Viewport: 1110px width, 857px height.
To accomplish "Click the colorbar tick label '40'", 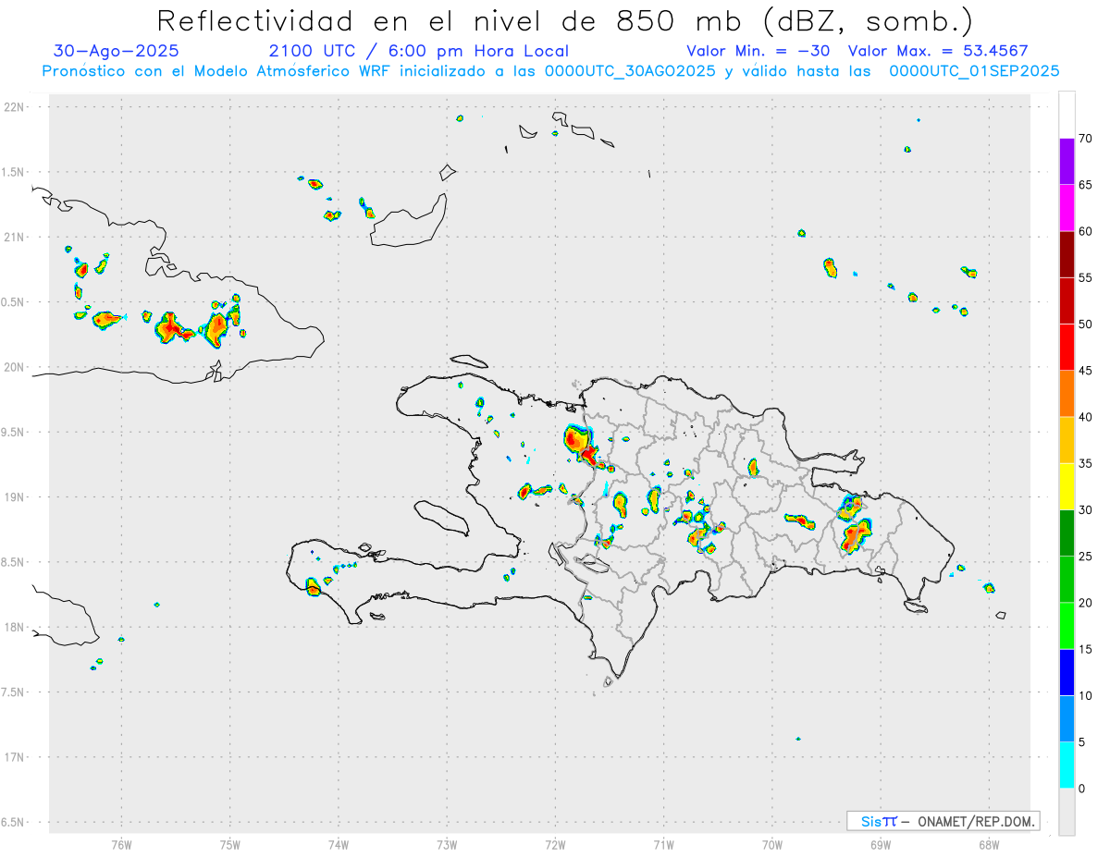I will tap(1086, 417).
